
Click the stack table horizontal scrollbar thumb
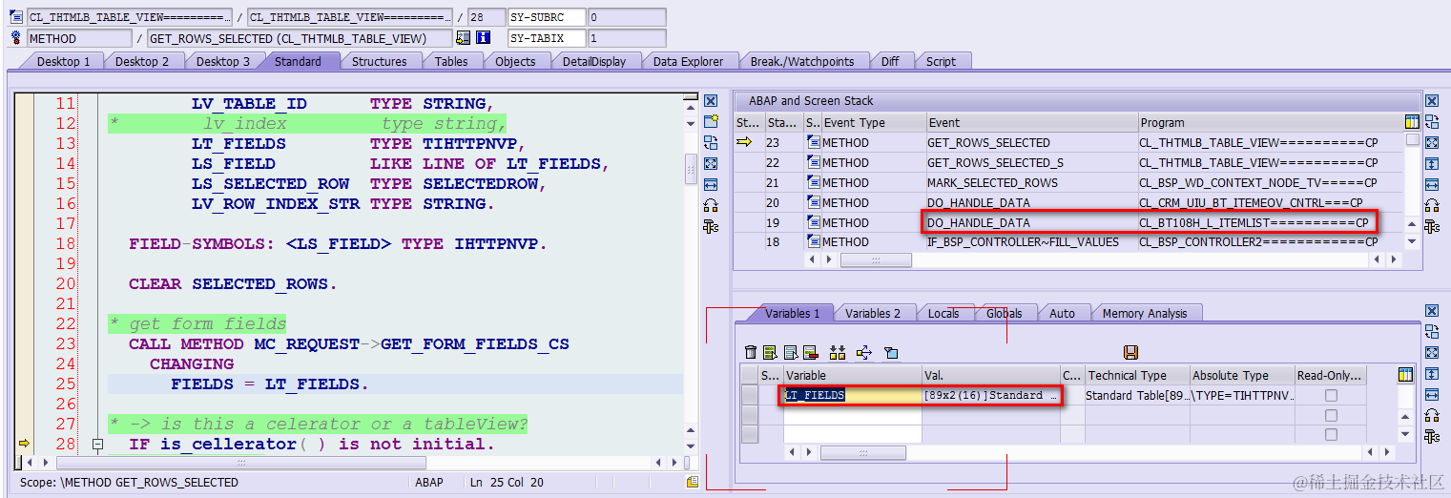(876, 259)
